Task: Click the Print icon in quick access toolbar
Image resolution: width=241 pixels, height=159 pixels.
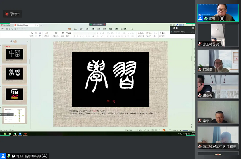Action: tap(12, 29)
